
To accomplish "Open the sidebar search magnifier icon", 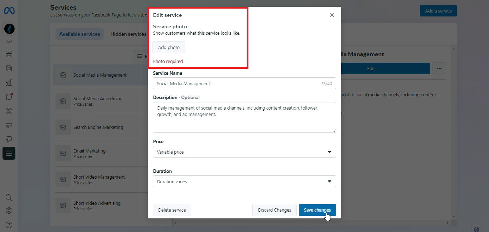I will coord(9,198).
